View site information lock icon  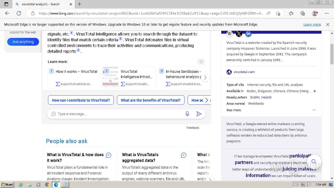[x=33, y=13]
